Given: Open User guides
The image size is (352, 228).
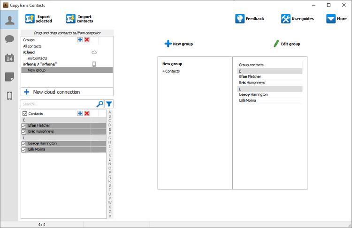Looking at the screenshot, I should pyautogui.click(x=297, y=19).
